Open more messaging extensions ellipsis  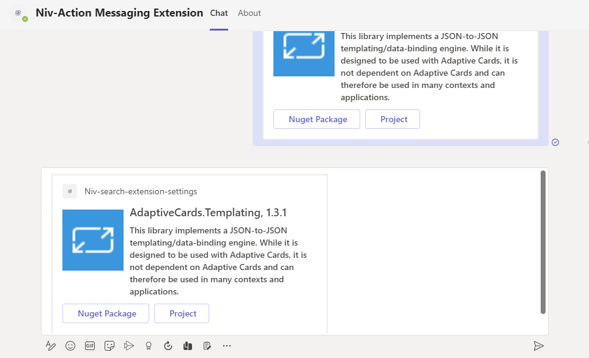[227, 346]
